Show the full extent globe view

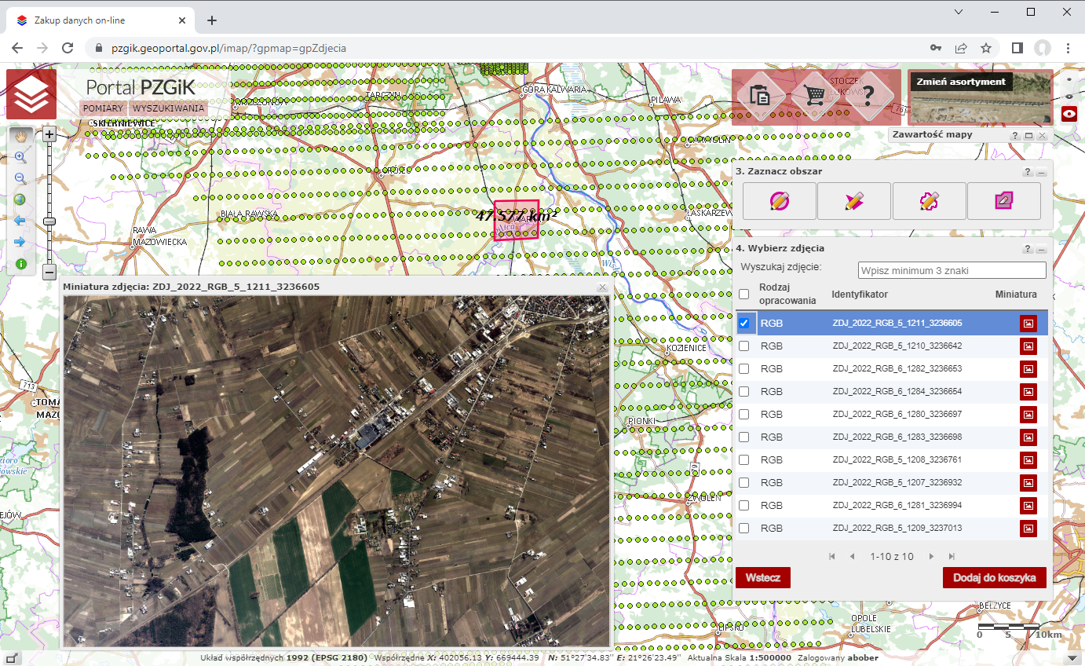20,199
